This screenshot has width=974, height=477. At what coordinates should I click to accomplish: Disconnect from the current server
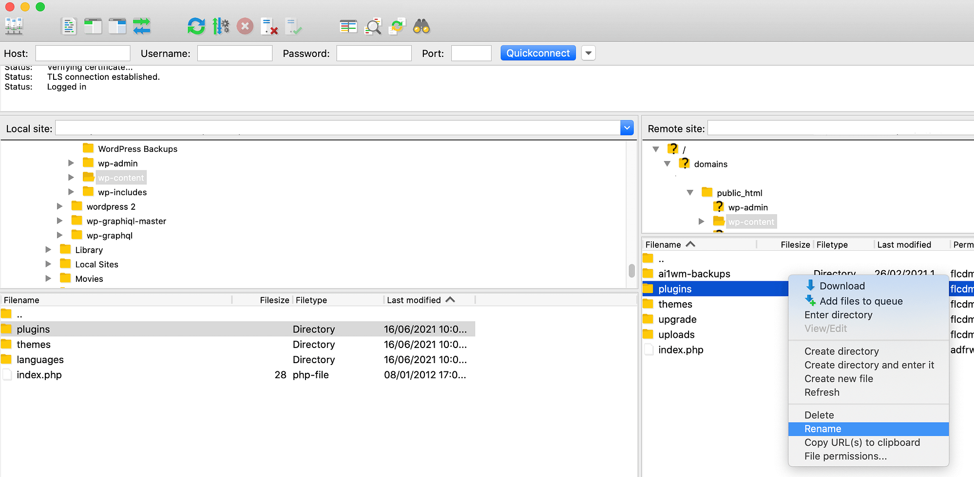(269, 26)
